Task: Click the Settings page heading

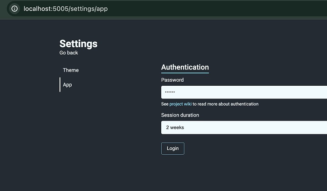Action: click(x=78, y=44)
